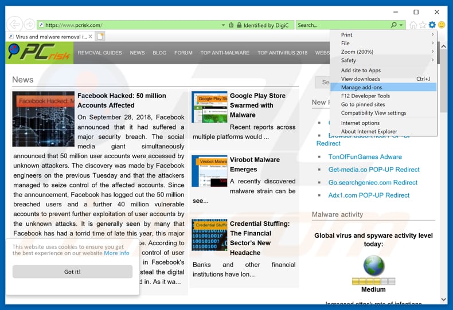This screenshot has width=453, height=310.
Task: Click the Tools gear icon
Action: [x=432, y=25]
